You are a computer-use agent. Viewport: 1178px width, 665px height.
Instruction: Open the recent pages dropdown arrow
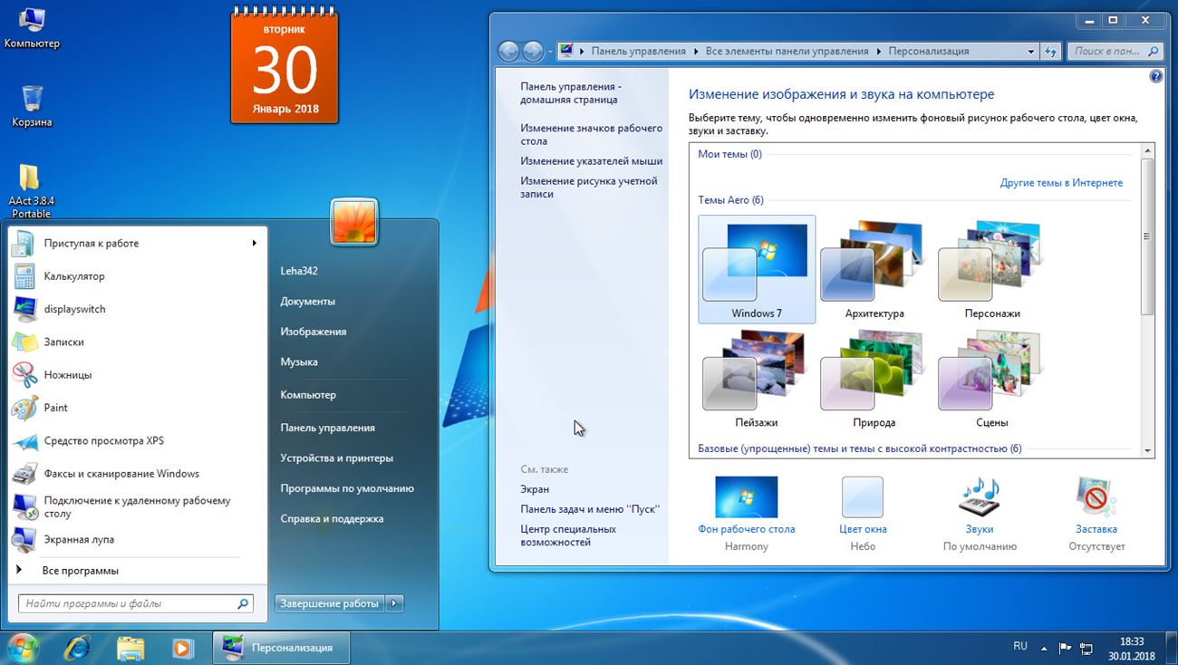pyautogui.click(x=550, y=52)
